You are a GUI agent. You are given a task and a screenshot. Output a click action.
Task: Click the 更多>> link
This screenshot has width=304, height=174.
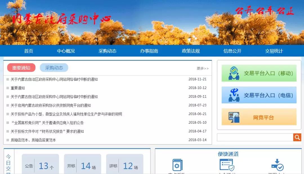point(203,68)
